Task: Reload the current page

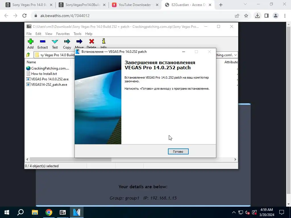Action: click(x=24, y=16)
